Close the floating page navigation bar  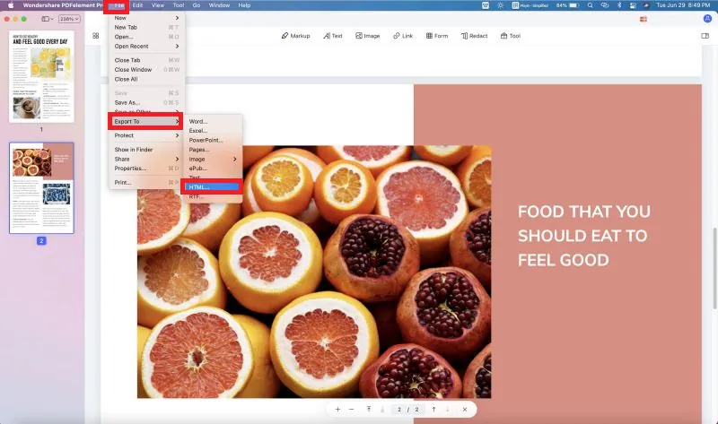tap(465, 410)
